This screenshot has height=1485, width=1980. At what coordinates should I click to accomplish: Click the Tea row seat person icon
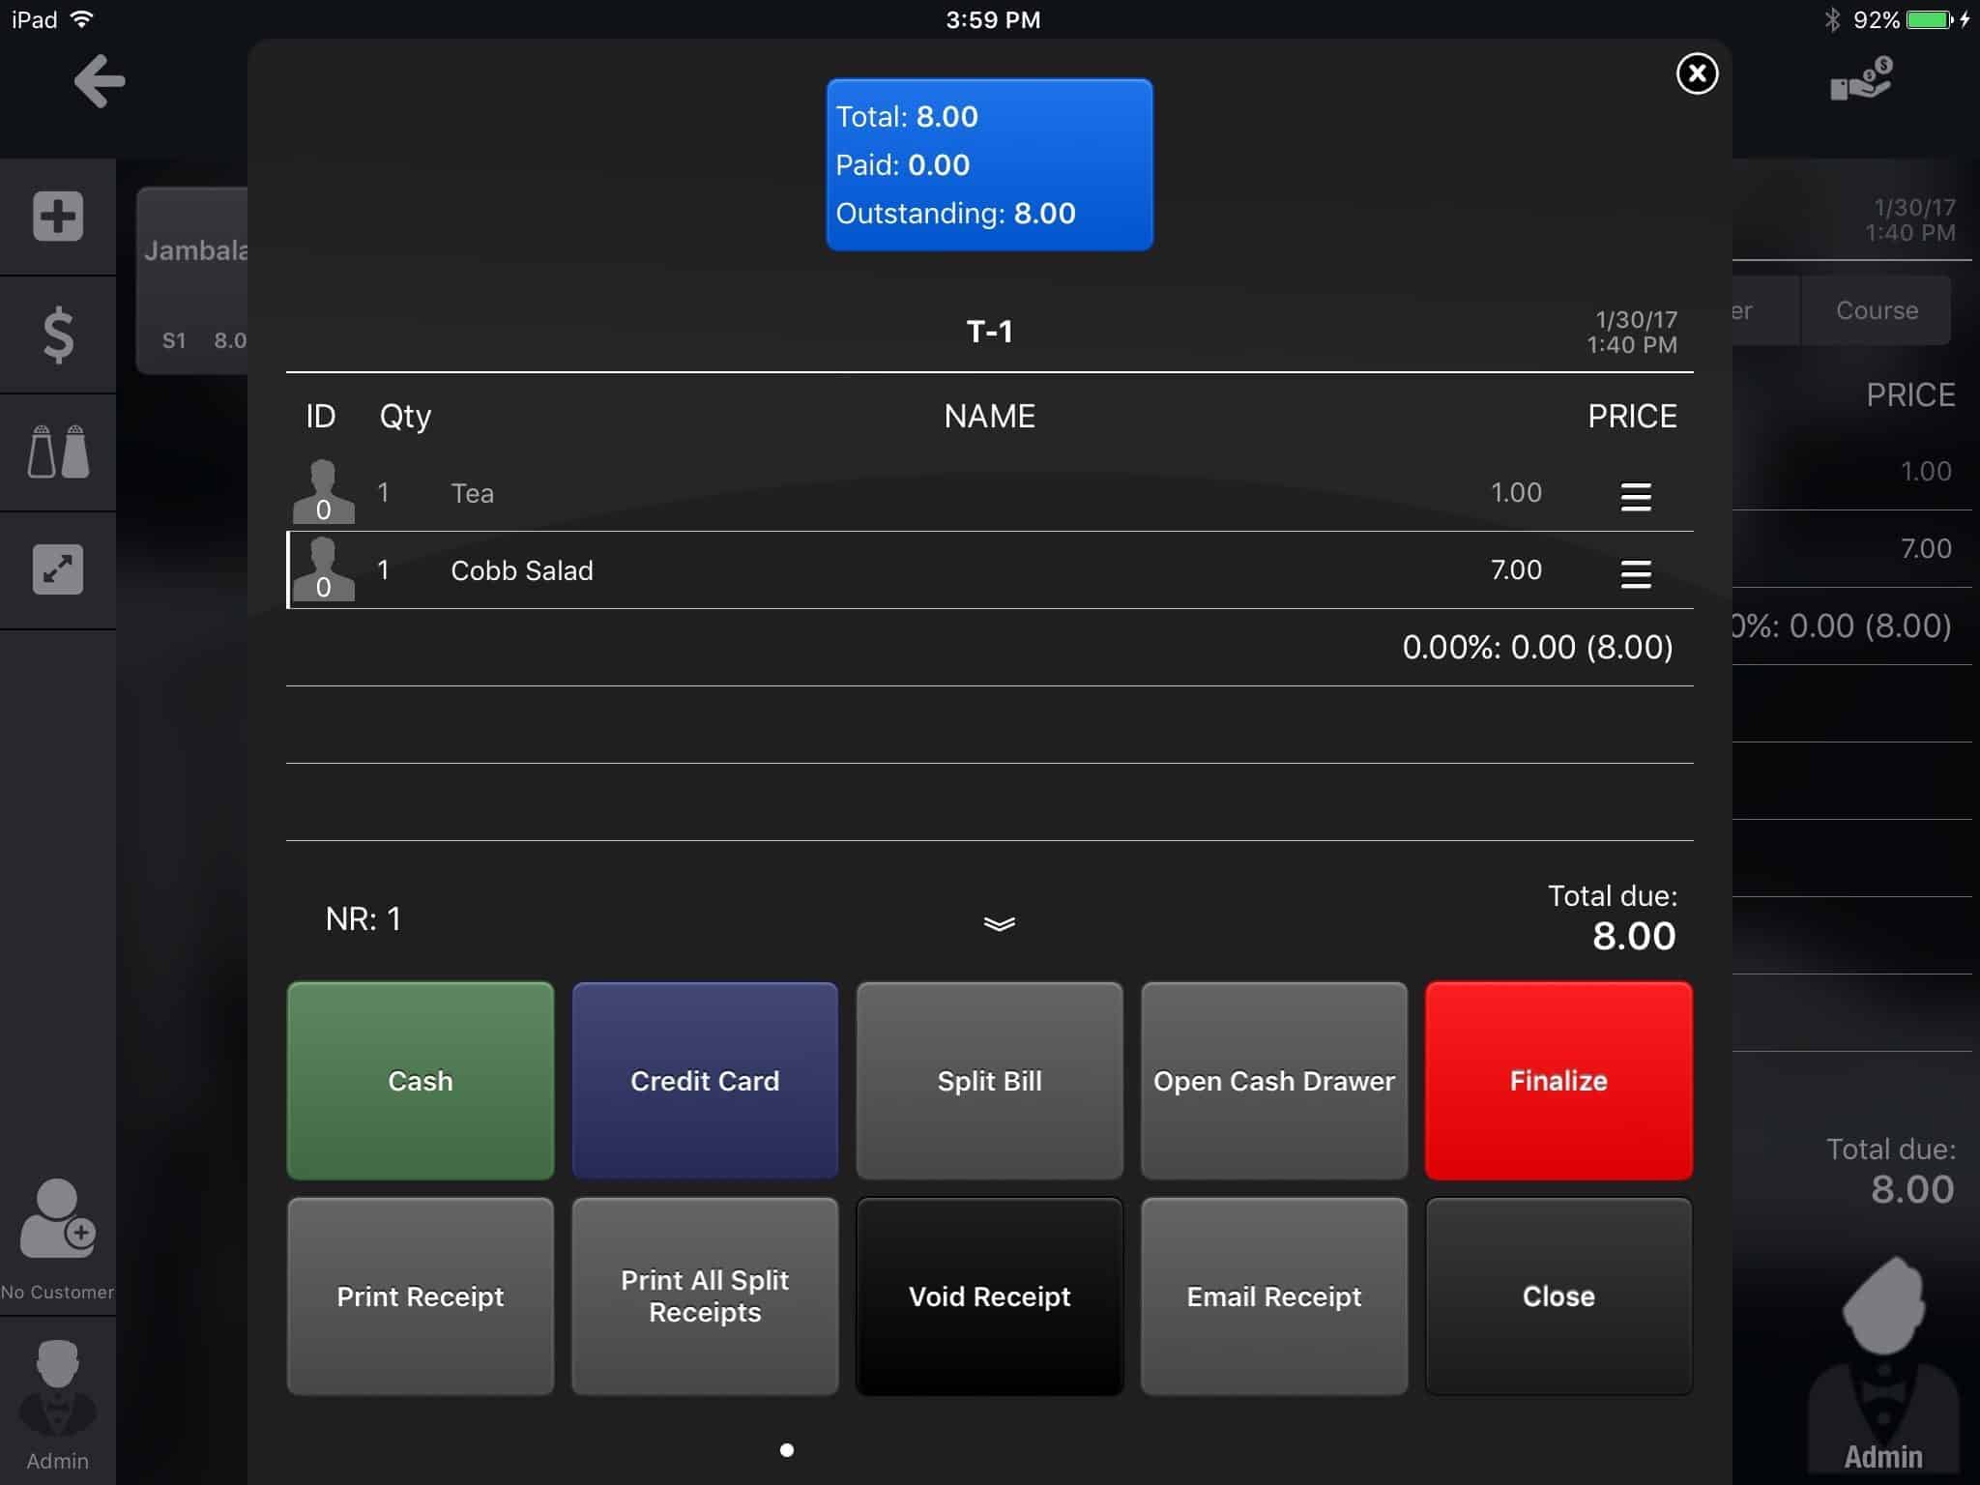click(x=323, y=491)
